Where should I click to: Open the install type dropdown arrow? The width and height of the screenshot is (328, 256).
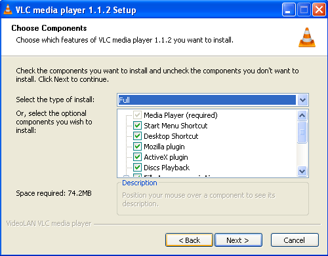(302, 100)
